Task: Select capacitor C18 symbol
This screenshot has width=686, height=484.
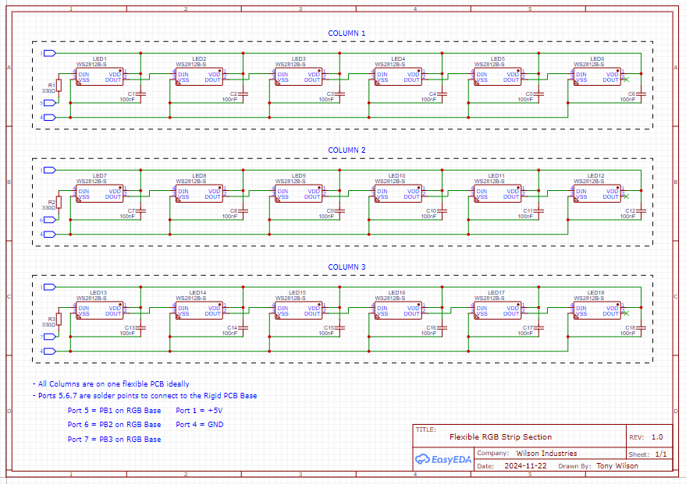Action: click(641, 327)
